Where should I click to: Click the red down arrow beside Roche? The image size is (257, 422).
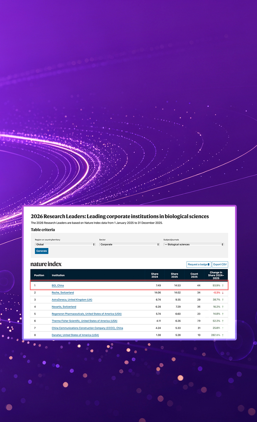223,293
